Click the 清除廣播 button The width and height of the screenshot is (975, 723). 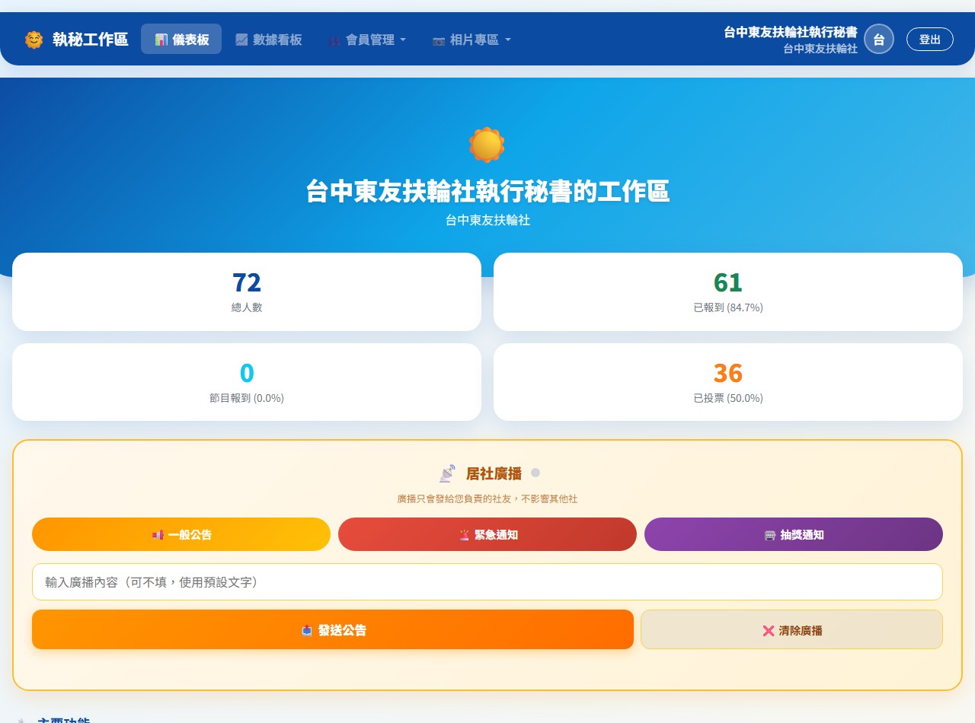(x=791, y=630)
